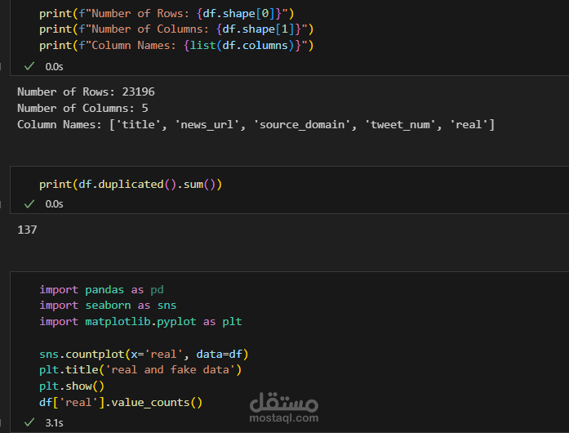The width and height of the screenshot is (569, 433).
Task: Click the green checkmark beside 3.1s
Action: click(x=29, y=422)
